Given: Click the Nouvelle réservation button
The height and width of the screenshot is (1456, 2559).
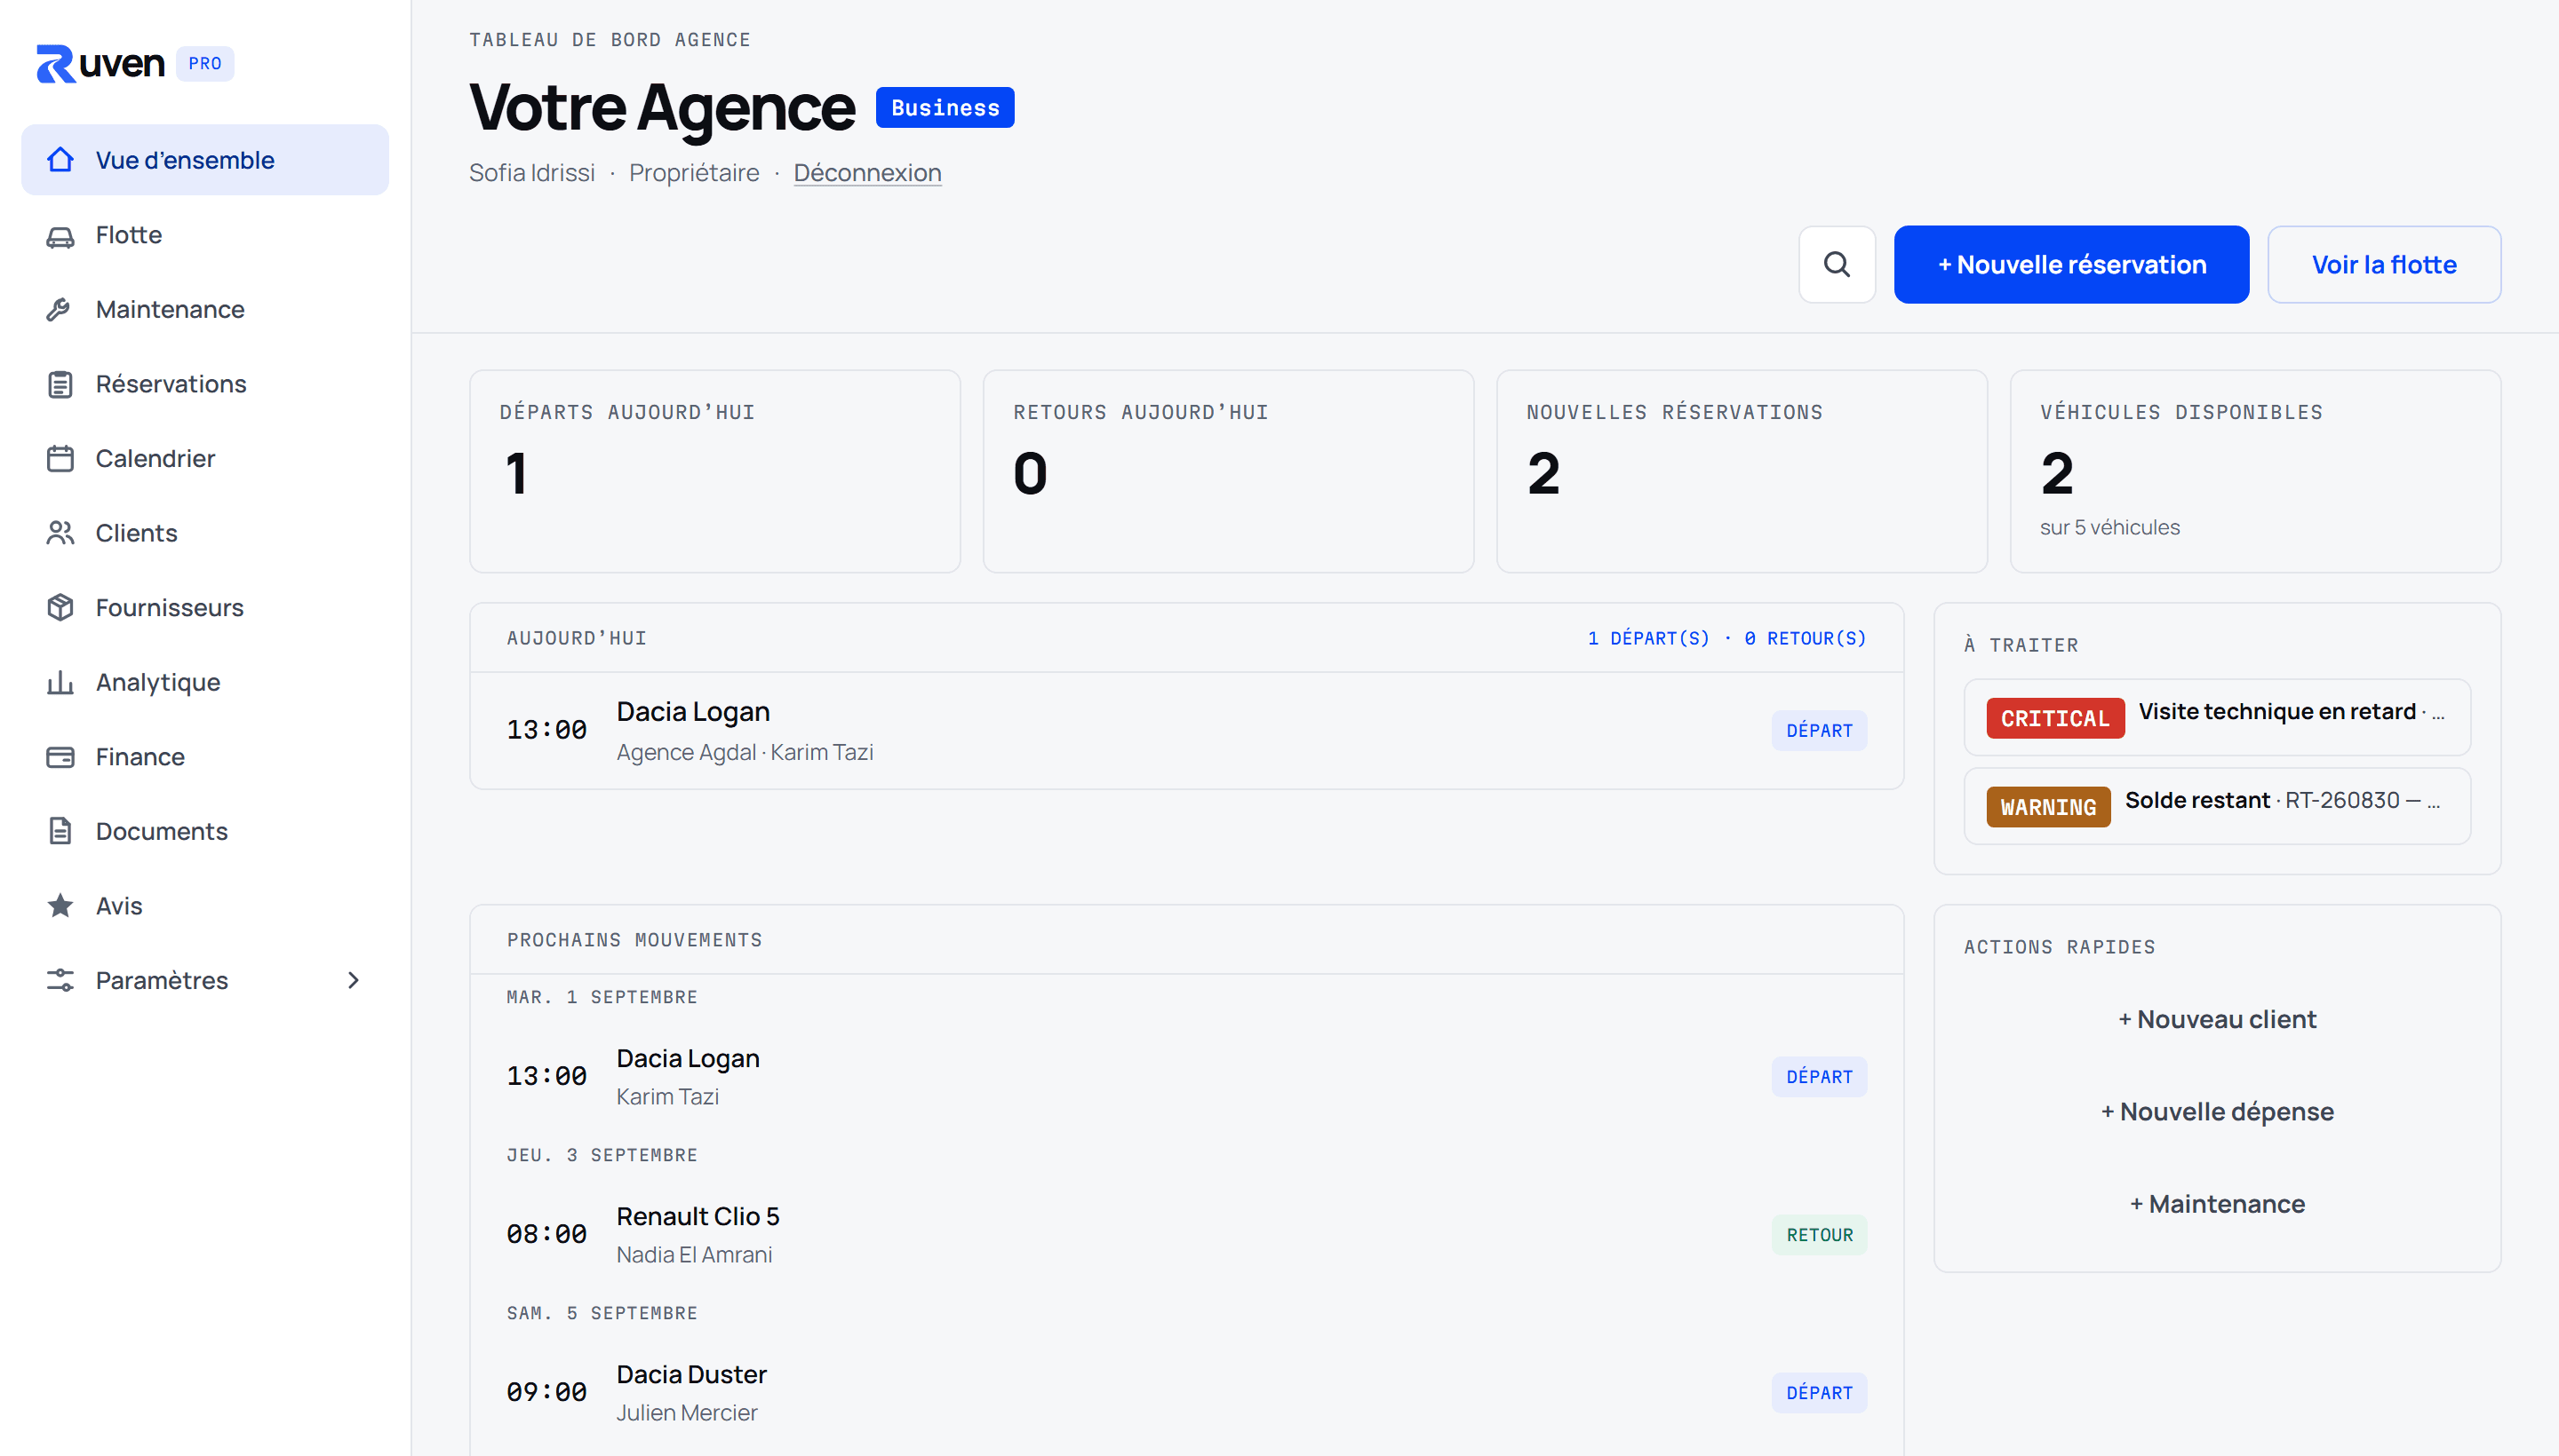Looking at the screenshot, I should pos(2070,264).
